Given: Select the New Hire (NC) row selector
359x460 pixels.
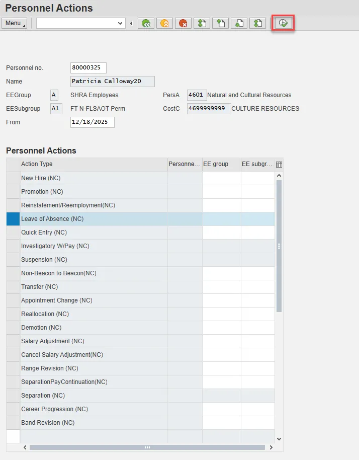Looking at the screenshot, I should (x=13, y=178).
